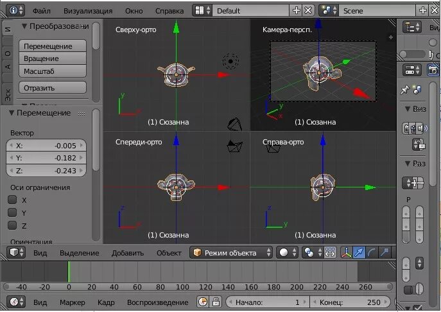Viewport: 441px width, 312px height.
Task: Render animation via clapper button
Action: pyautogui.click(x=413, y=128)
